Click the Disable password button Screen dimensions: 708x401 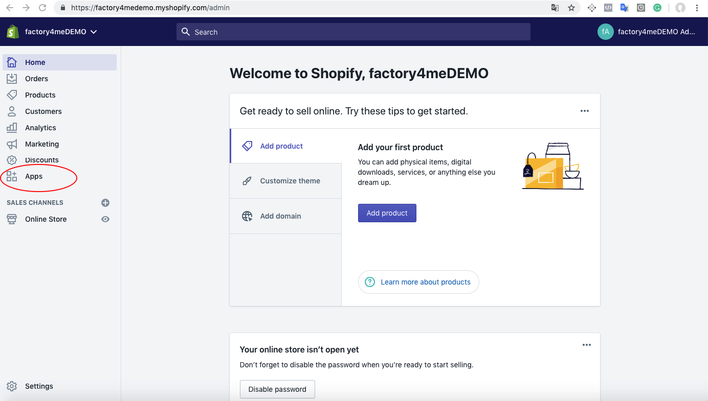point(277,389)
